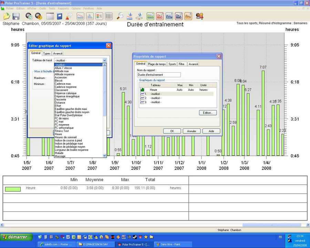
Task: Open red report chart number 2
Action: [160, 16]
